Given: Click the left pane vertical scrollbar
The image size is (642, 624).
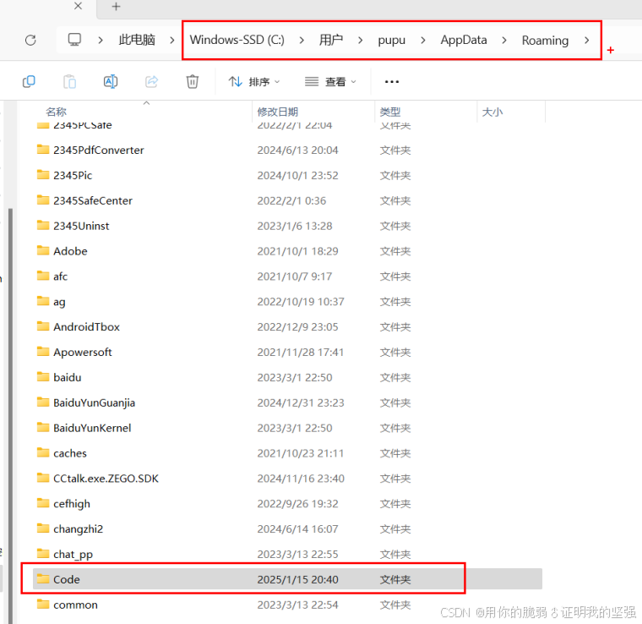Looking at the screenshot, I should (10, 415).
